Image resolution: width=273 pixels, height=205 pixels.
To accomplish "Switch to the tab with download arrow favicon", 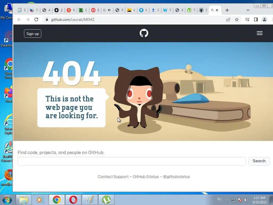I will 155,10.
